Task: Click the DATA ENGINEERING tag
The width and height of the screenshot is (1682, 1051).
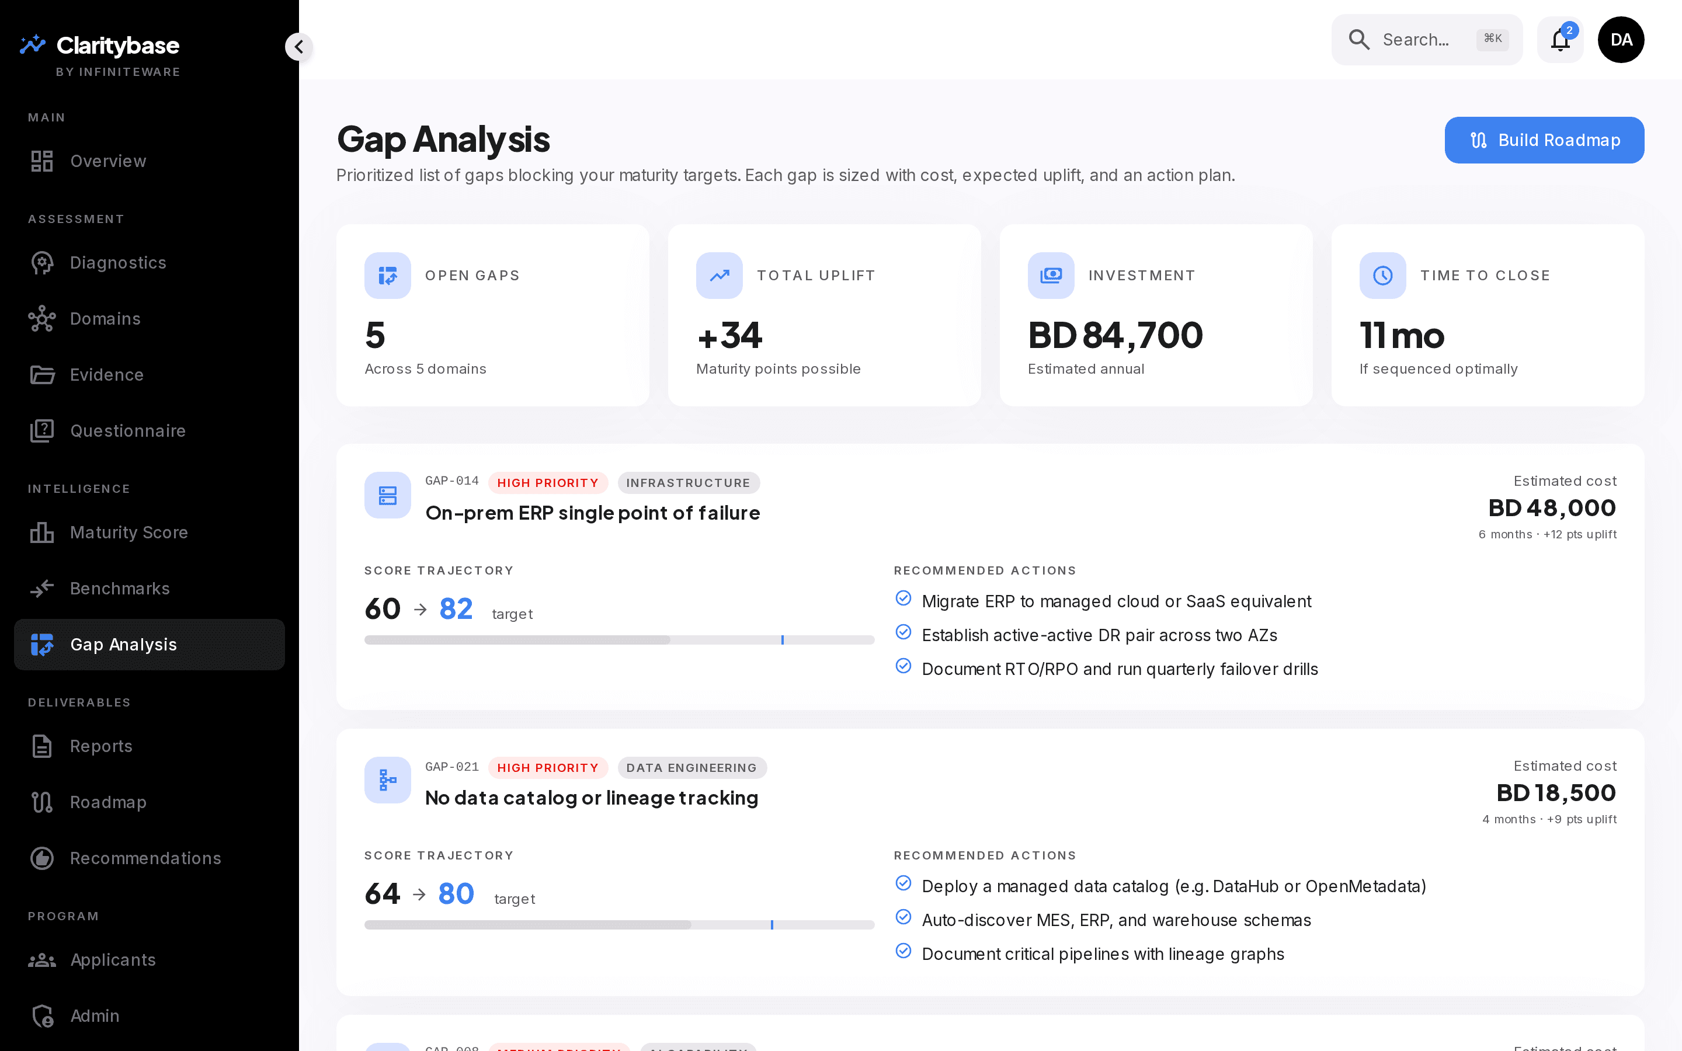Action: coord(691,768)
